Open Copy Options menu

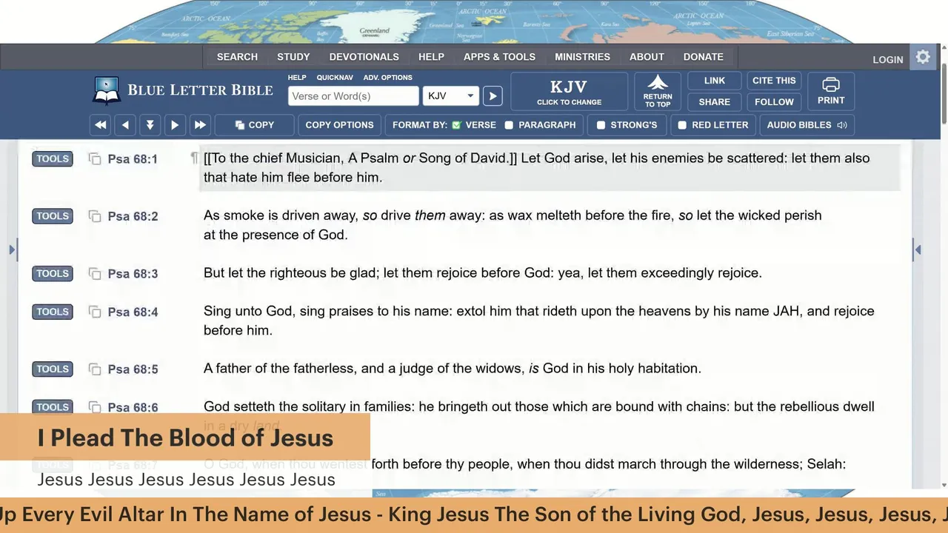click(340, 125)
